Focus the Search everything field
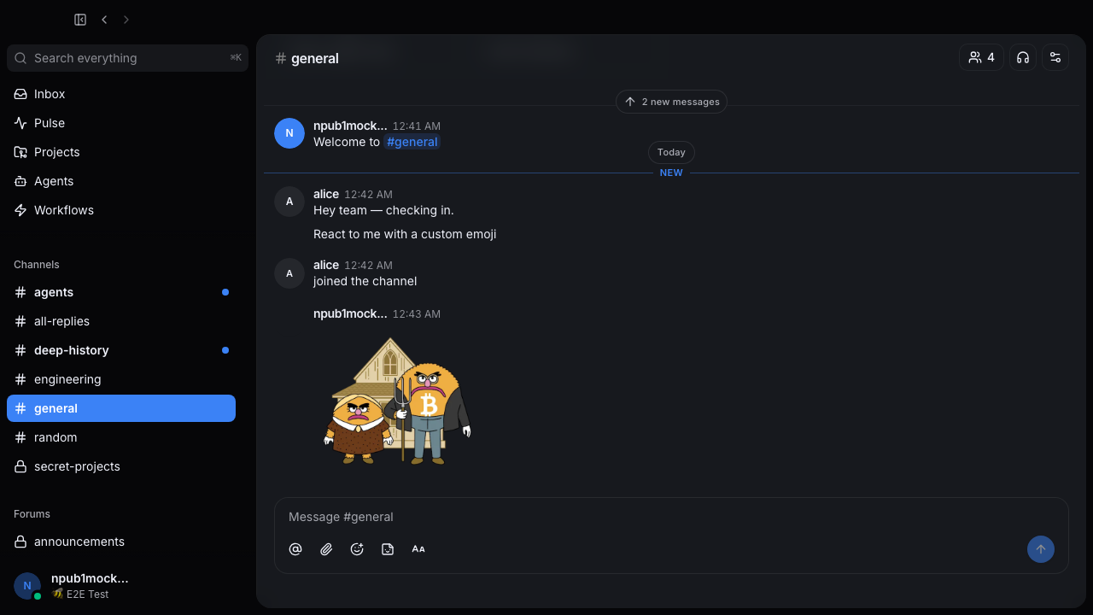The image size is (1093, 615). pos(128,58)
